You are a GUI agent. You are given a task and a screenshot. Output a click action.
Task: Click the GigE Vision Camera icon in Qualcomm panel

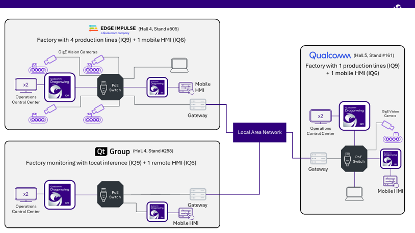[388, 125]
